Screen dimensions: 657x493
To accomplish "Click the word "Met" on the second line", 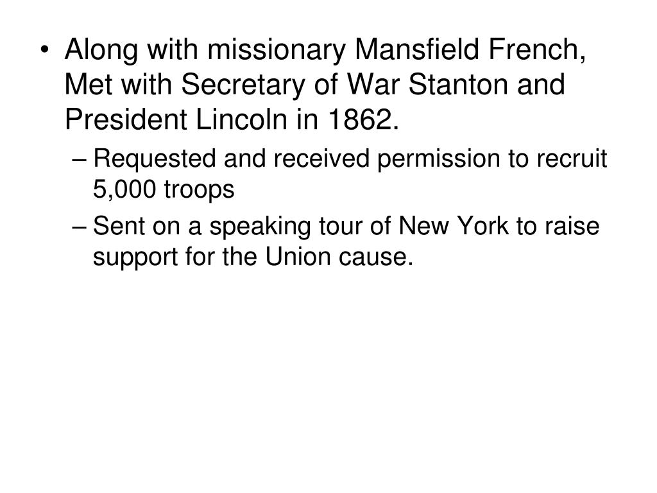I will point(89,85).
